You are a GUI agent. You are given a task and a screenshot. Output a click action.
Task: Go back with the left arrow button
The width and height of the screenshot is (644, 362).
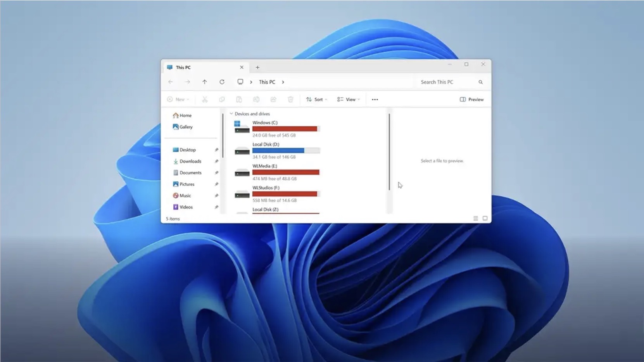tap(171, 82)
